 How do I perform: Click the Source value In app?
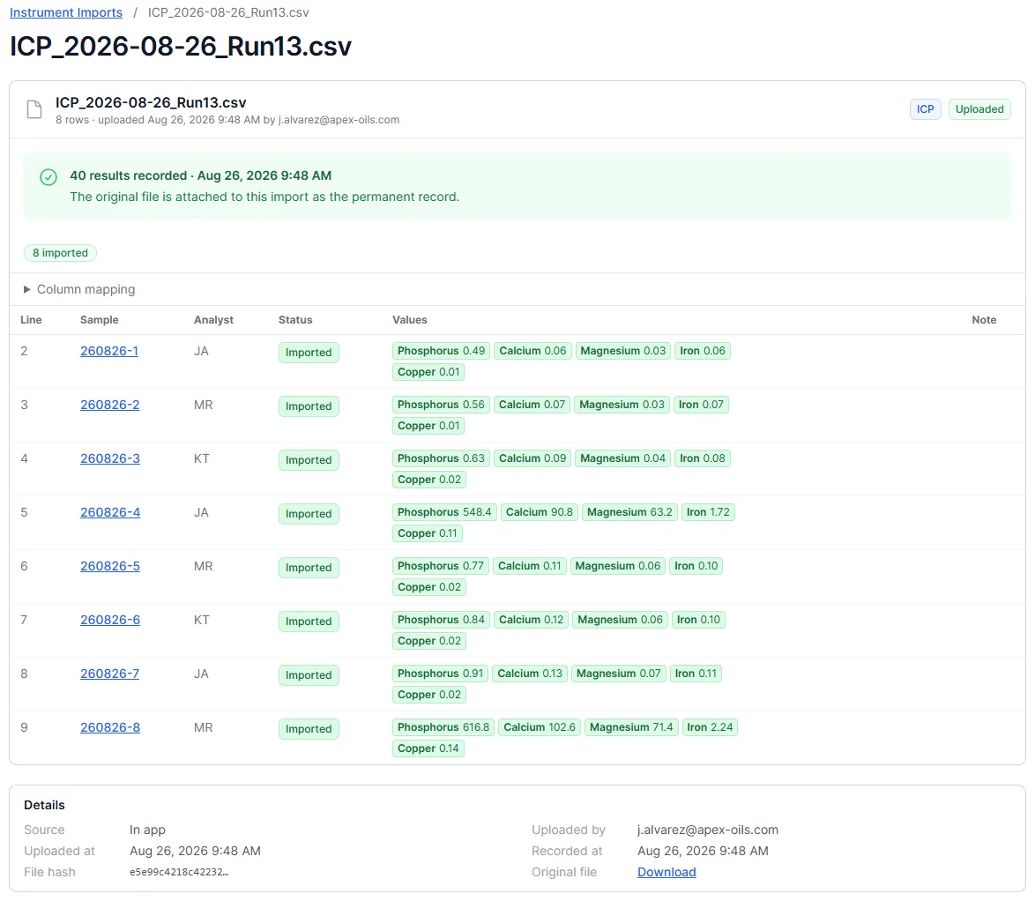(x=147, y=830)
